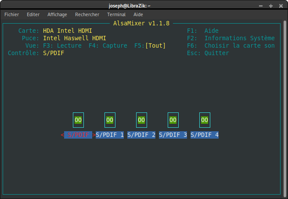
Task: Toggle mute box for S/PDIF 2
Action: (141, 120)
